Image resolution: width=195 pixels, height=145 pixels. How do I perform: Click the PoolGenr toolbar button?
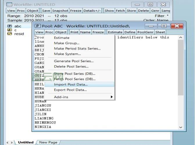click(145, 32)
